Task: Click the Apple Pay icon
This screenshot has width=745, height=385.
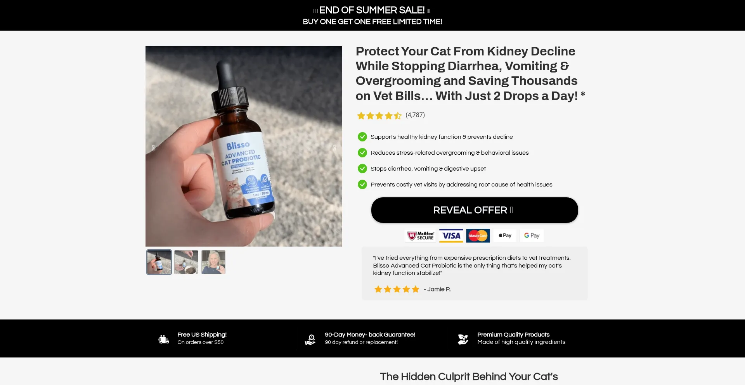Action: (505, 236)
